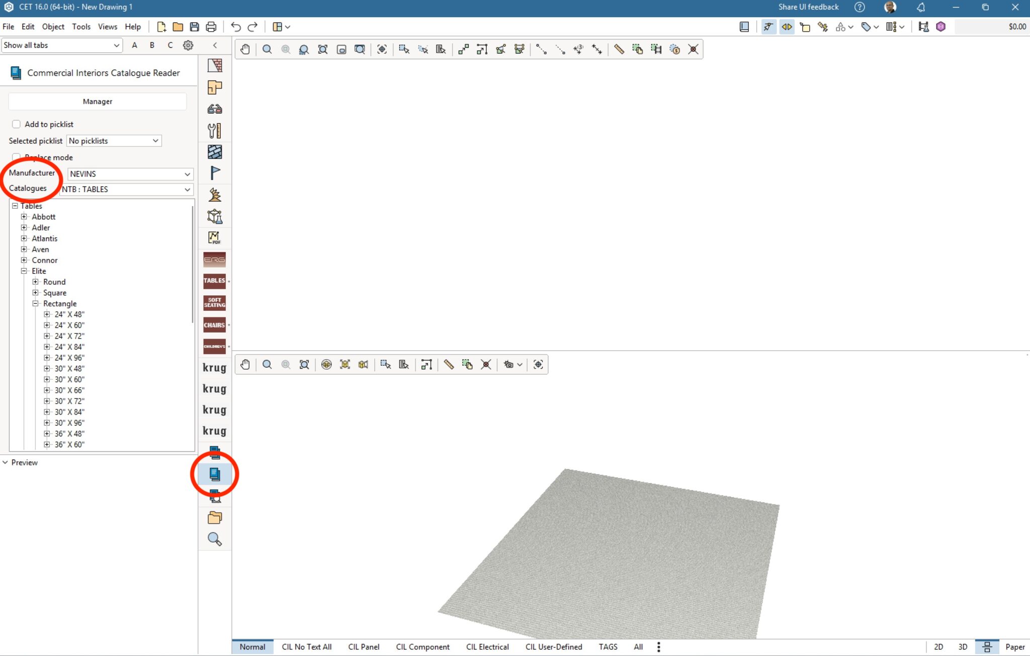Screen dimensions: 1030x656
Task: Expand the Abbott tree node
Action: coord(24,217)
